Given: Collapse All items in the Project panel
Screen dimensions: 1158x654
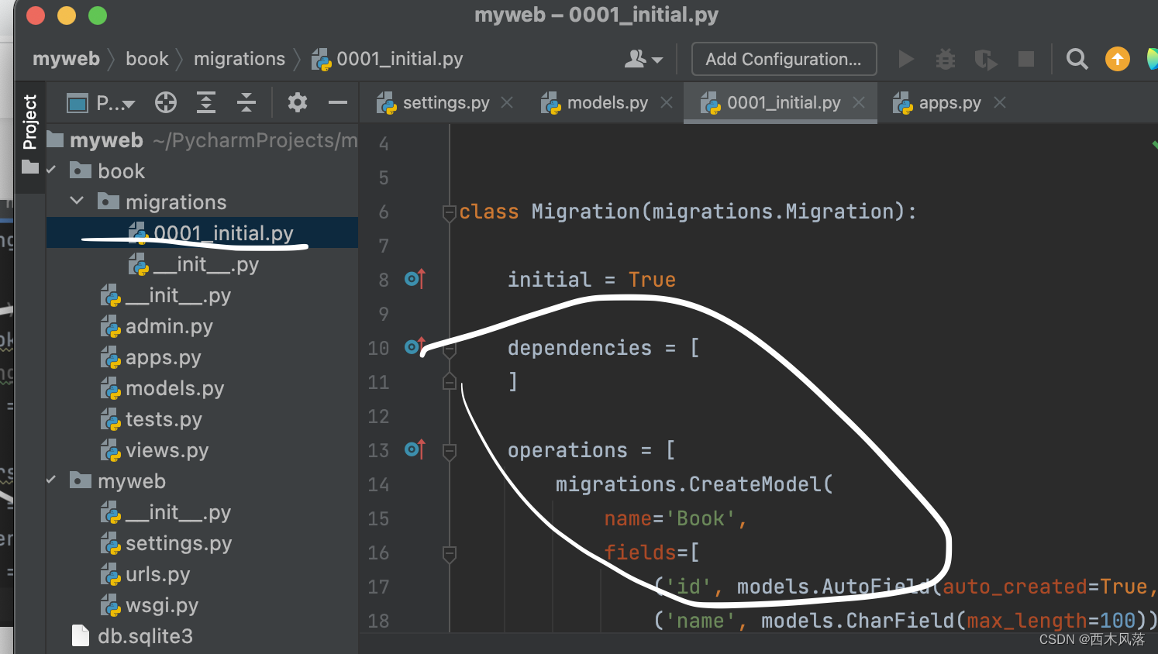Looking at the screenshot, I should click(246, 102).
